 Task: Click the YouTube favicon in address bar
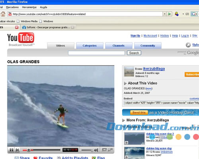(10, 14)
